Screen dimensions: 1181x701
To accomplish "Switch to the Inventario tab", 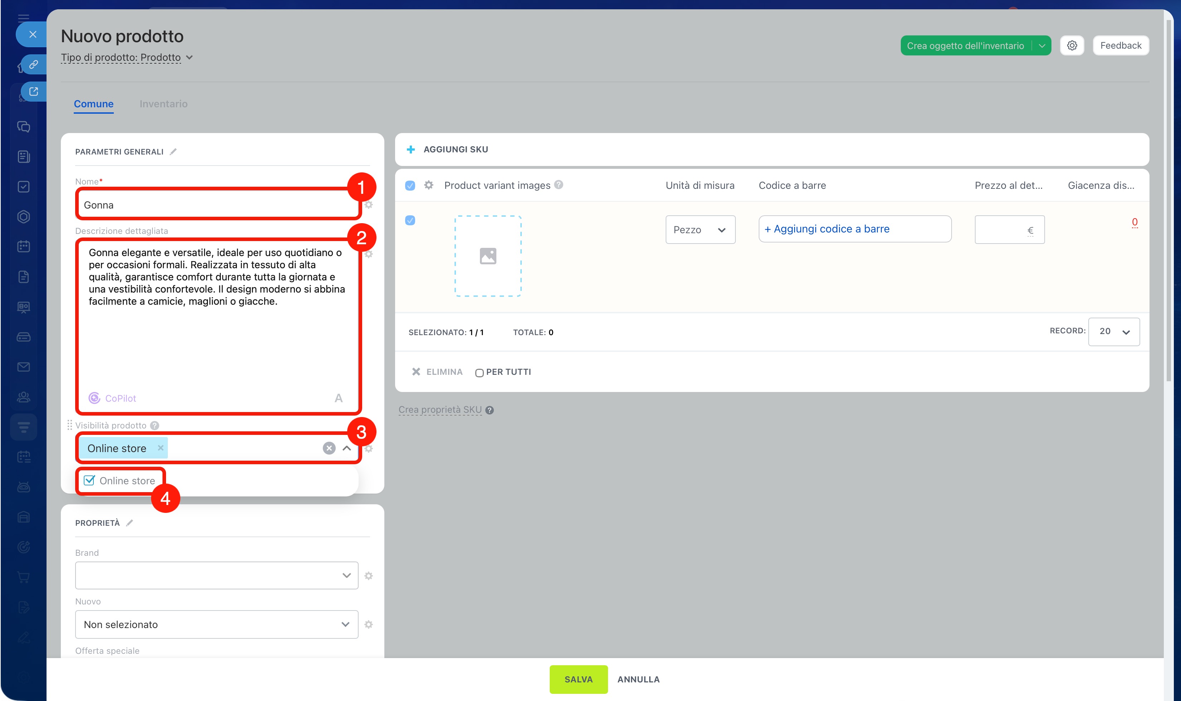I will tap(164, 104).
